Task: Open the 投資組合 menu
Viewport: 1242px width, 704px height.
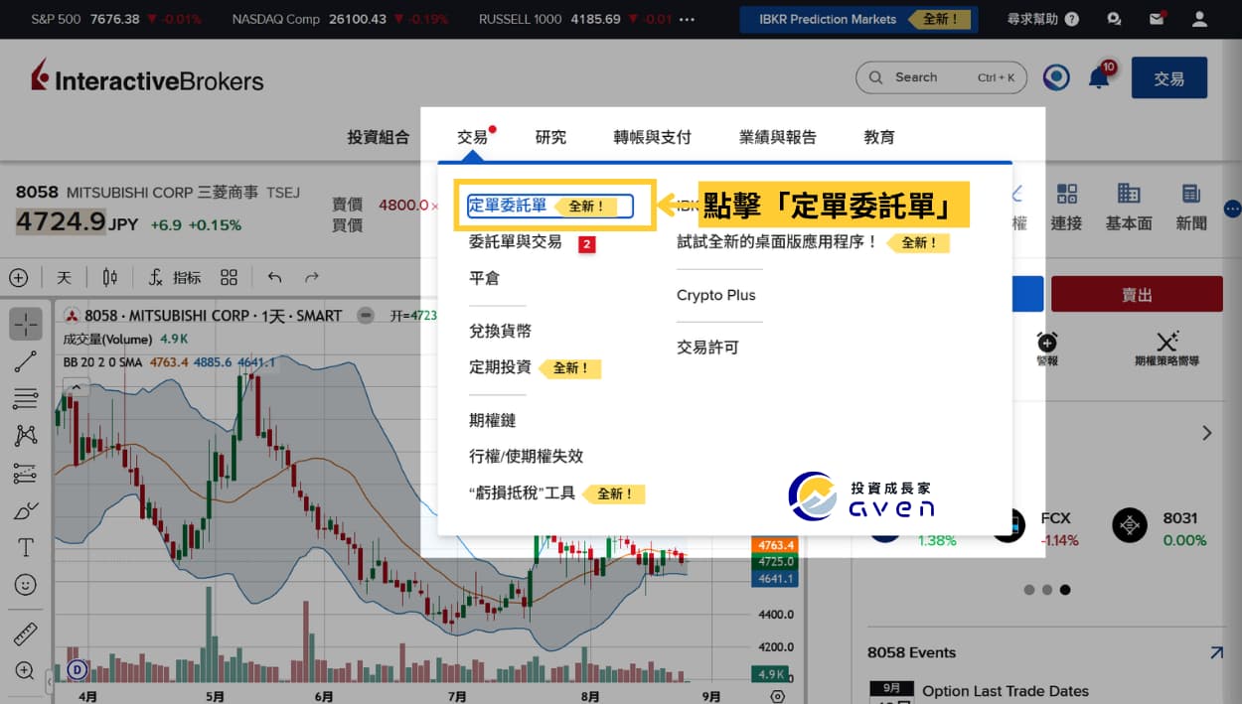Action: tap(378, 137)
